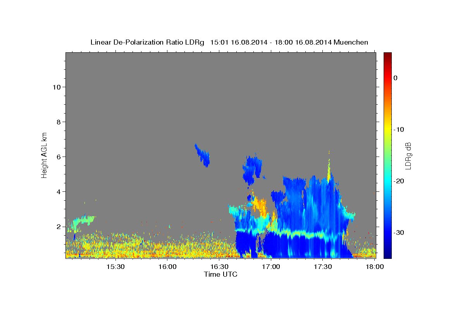Click the '17:30' time tick label
The width and height of the screenshot is (465, 310).
(323, 267)
